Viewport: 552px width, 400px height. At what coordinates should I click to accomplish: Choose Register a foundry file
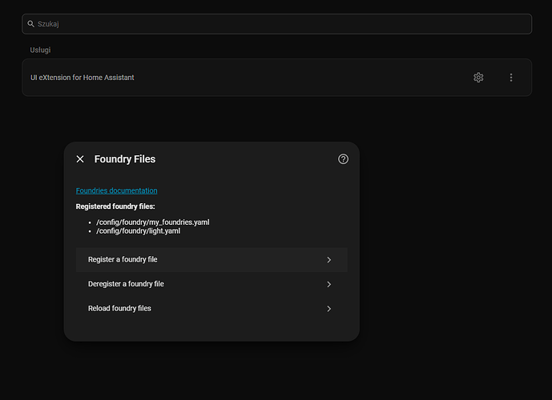(212, 260)
